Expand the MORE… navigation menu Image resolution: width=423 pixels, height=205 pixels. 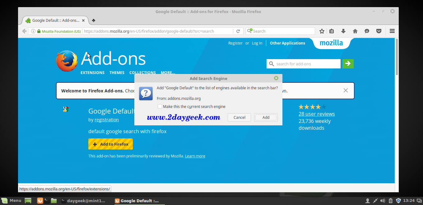point(168,72)
